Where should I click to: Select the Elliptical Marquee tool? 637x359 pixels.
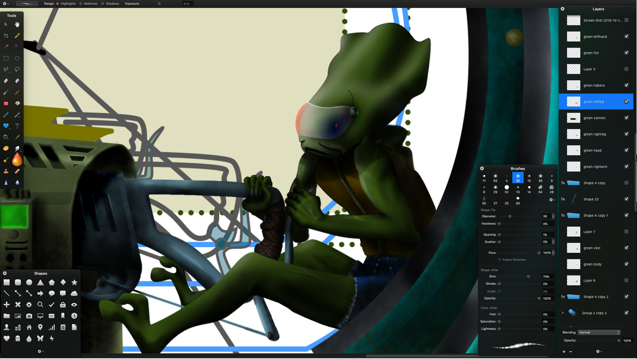coord(17,58)
